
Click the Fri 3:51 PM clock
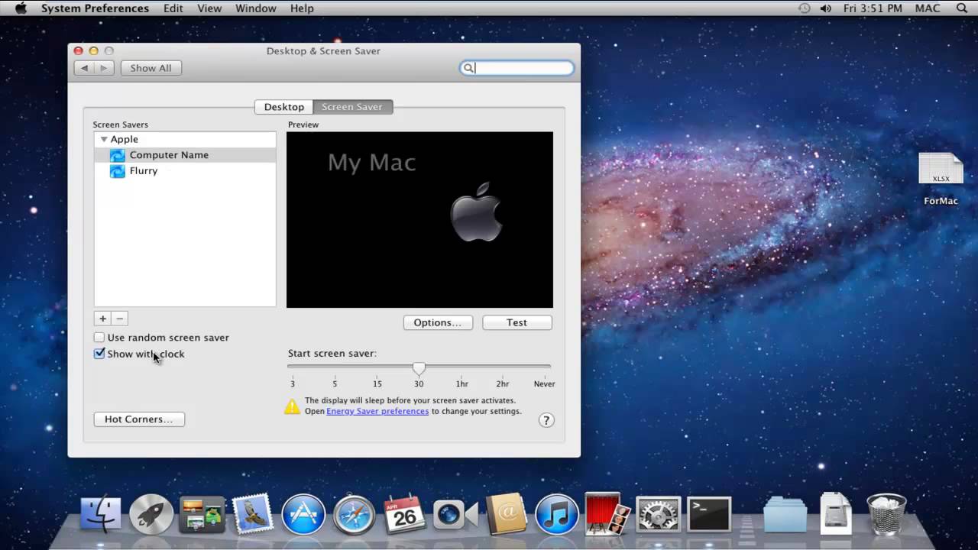click(x=873, y=8)
